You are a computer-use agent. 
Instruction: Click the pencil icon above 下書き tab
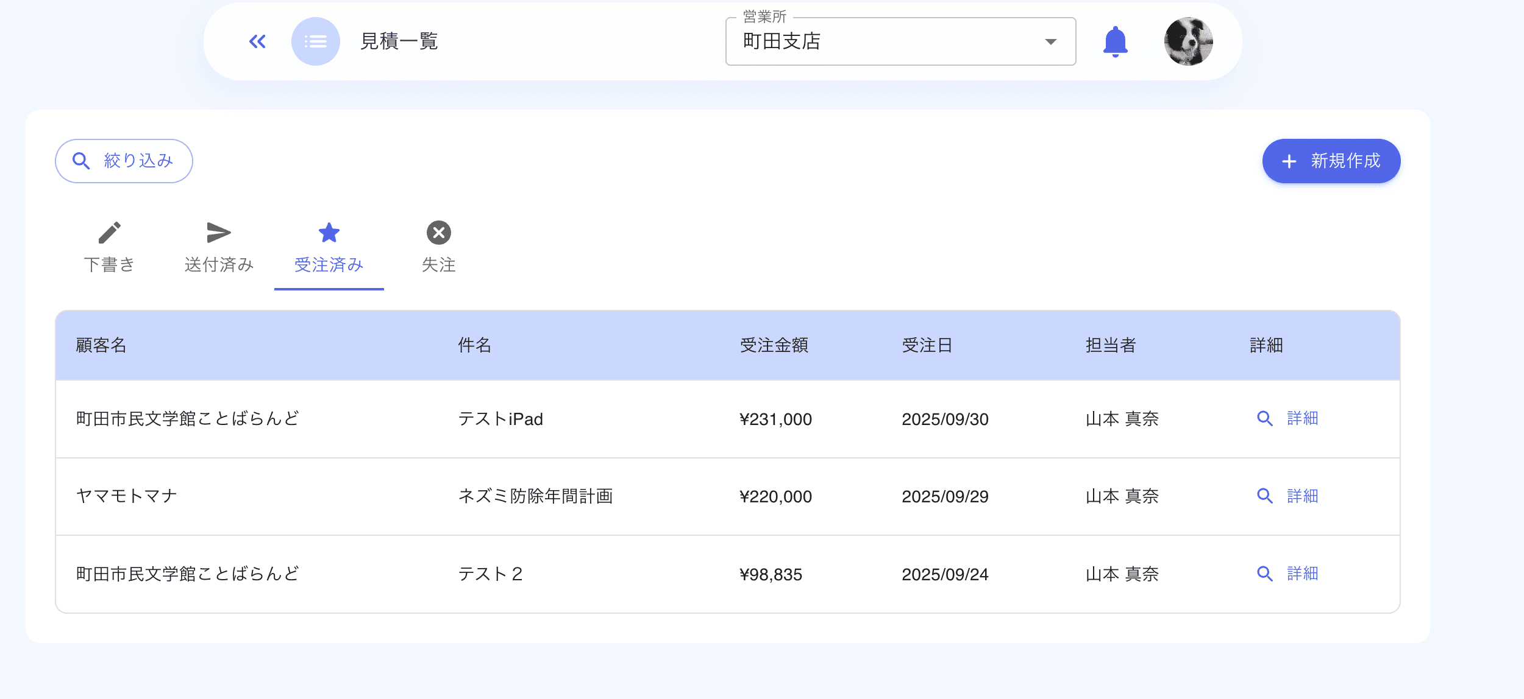[110, 233]
